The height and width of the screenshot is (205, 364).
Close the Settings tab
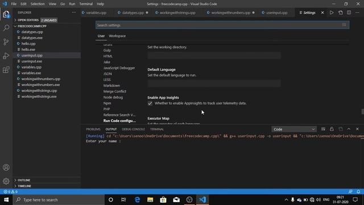pyautogui.click(x=322, y=13)
